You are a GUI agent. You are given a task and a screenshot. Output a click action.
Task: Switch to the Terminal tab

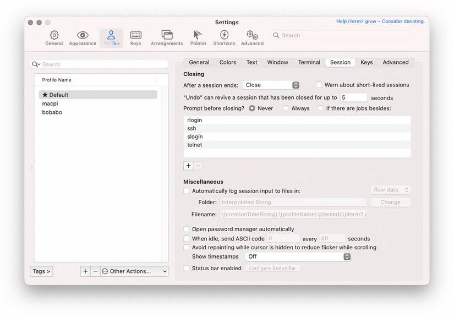309,62
